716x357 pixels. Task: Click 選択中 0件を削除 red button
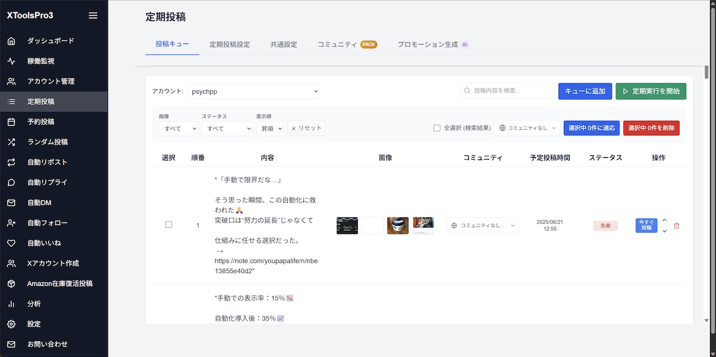pyautogui.click(x=651, y=128)
